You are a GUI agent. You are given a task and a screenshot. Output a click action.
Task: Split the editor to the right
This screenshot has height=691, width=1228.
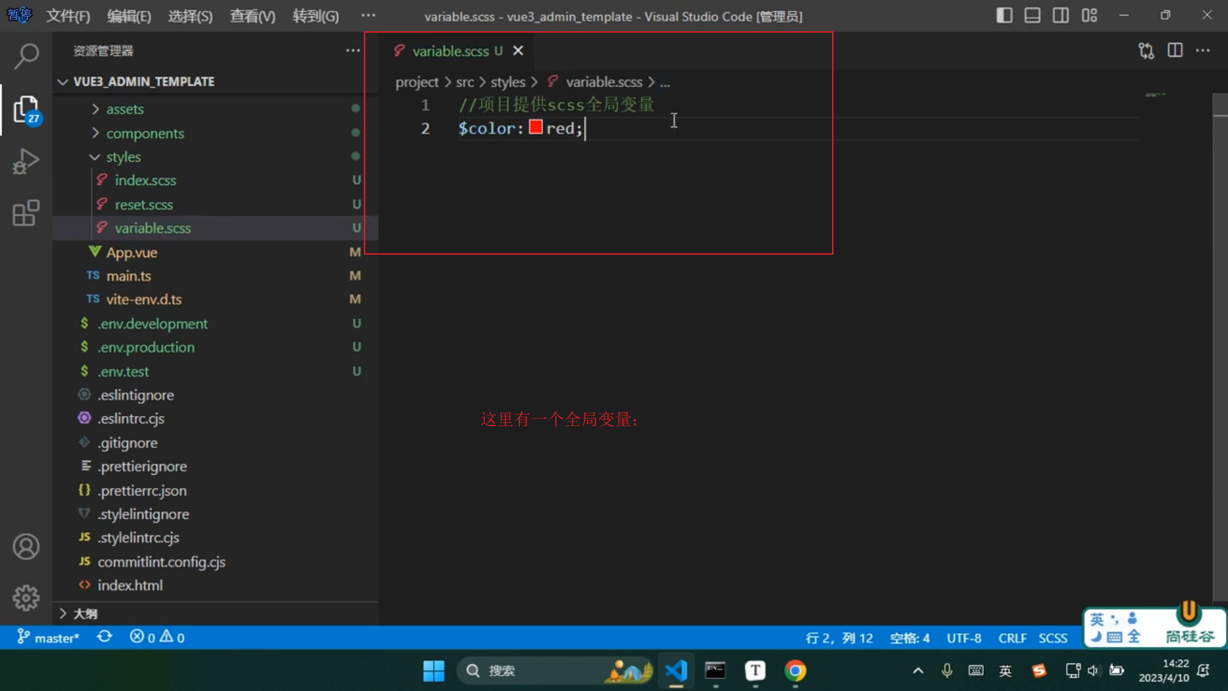tap(1175, 51)
